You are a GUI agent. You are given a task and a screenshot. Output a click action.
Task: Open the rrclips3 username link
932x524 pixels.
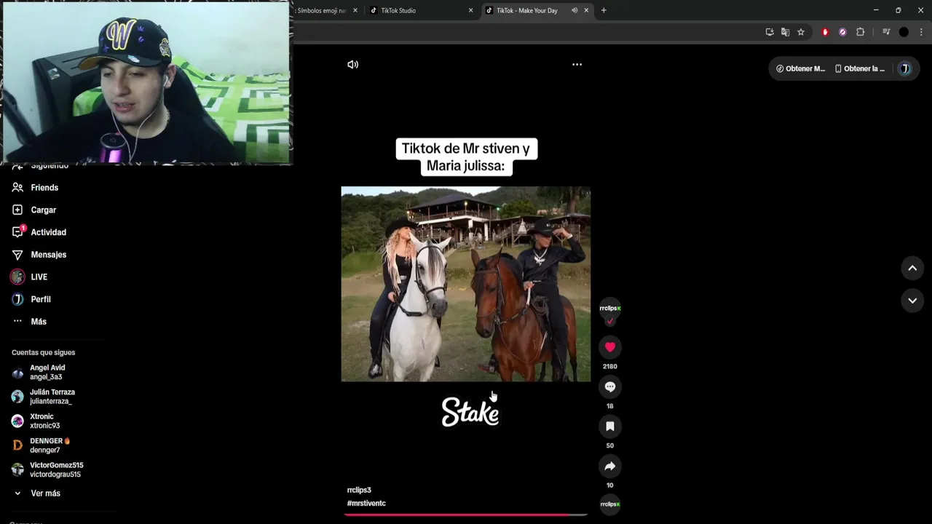[359, 490]
